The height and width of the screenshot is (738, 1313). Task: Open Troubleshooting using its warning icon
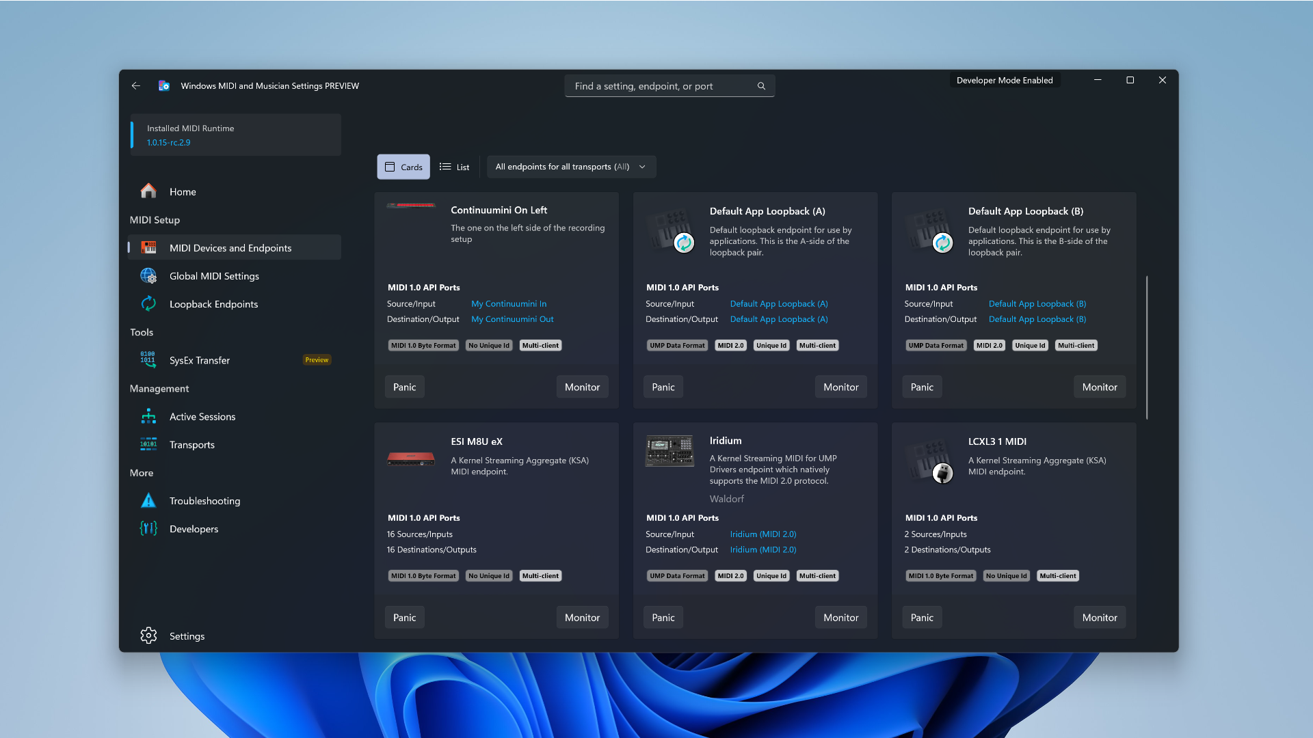coord(148,500)
